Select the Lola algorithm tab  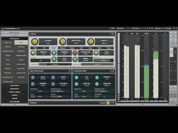(81, 48)
